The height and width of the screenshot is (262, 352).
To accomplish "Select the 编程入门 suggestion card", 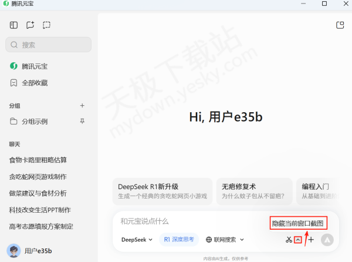I will [x=319, y=192].
